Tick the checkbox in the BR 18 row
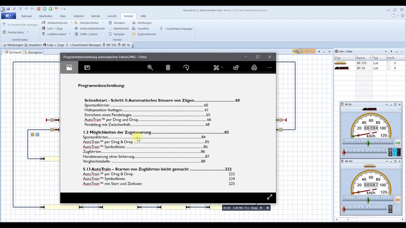 pyautogui.click(x=389, y=68)
